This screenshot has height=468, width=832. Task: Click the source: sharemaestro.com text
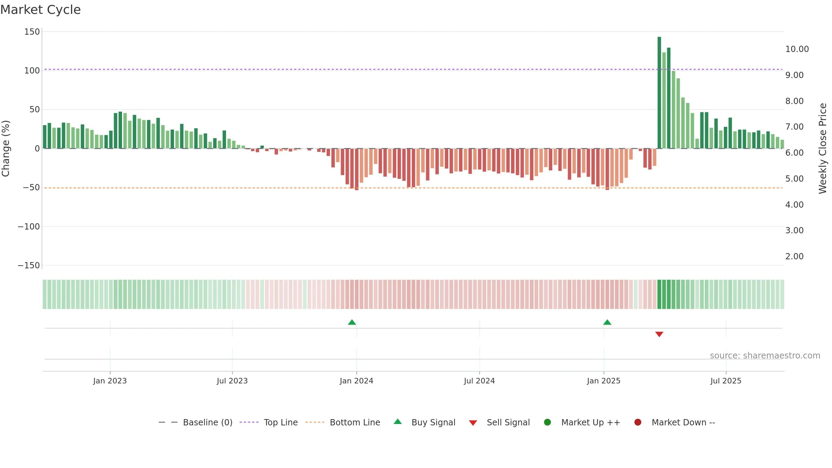point(765,356)
